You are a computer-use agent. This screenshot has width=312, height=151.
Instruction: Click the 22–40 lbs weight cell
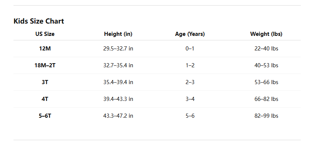click(266, 49)
